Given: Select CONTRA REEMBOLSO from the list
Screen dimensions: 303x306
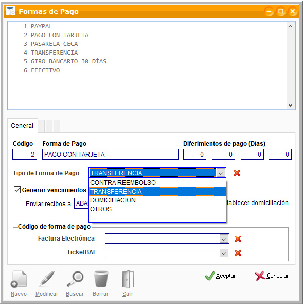Looking at the screenshot, I should coord(157,183).
